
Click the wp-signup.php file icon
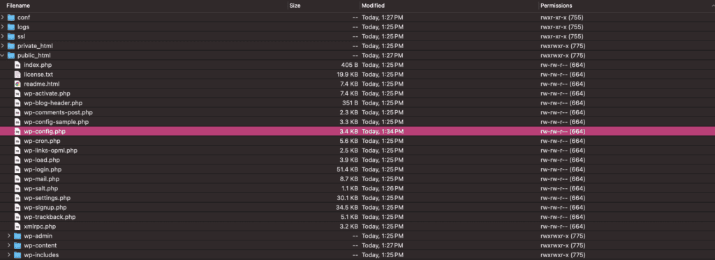coord(17,207)
